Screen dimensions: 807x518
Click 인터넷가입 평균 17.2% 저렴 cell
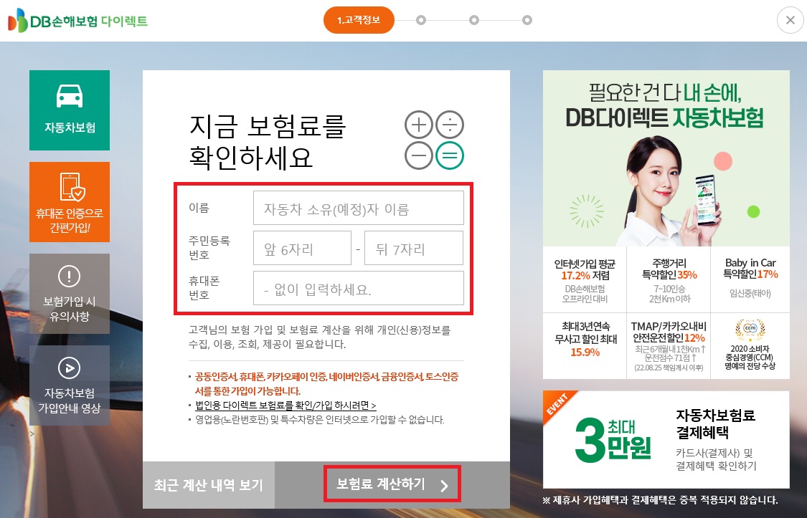coord(585,280)
